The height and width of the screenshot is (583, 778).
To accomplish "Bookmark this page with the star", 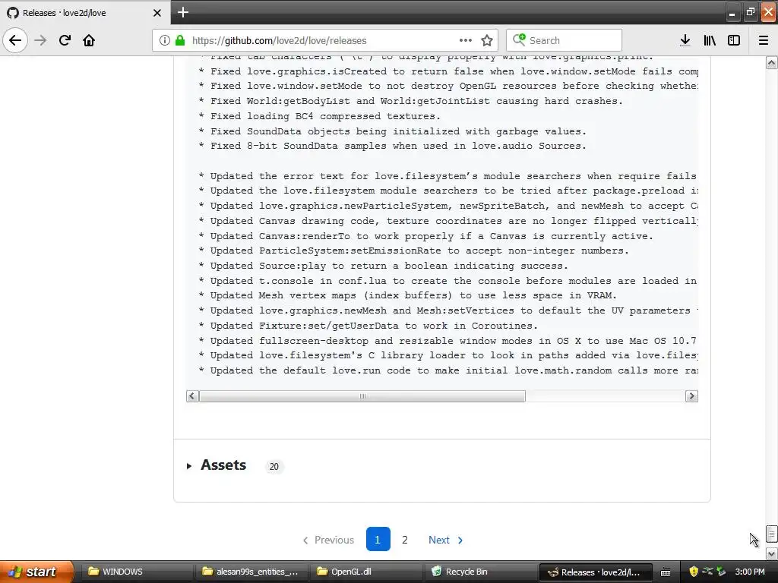I will 487,40.
